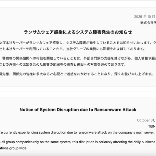Click the date text October 31,

click(x=146, y=120)
